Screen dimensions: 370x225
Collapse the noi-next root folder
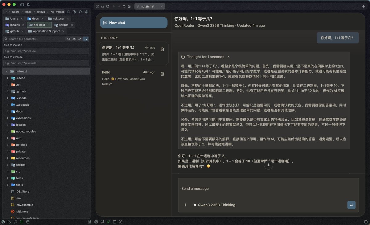[6, 71]
